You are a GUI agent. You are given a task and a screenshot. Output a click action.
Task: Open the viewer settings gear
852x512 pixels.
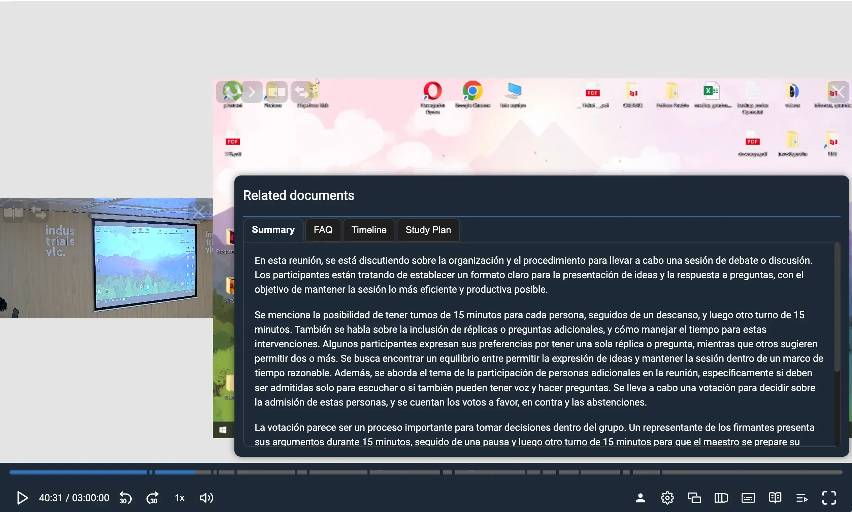pyautogui.click(x=667, y=498)
